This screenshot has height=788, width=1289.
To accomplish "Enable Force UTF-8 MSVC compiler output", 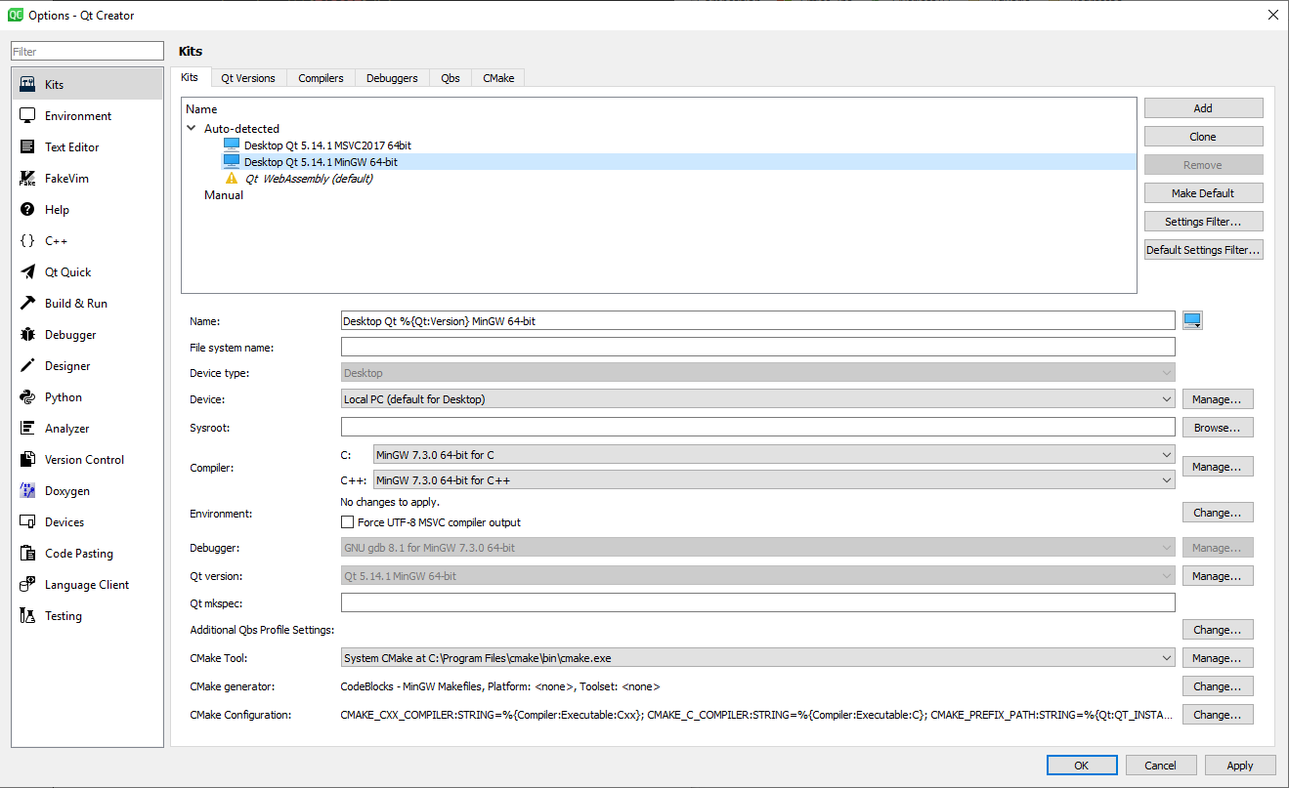I will pos(347,522).
